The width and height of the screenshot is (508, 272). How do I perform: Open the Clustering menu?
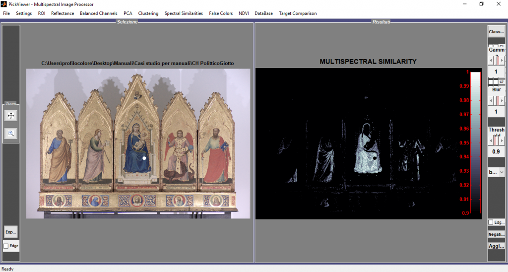(148, 13)
